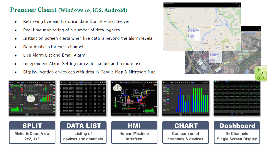Image resolution: width=267 pixels, height=149 pixels.
Task: Click 'Retrieving live and historical data' bullet
Action: [76, 21]
